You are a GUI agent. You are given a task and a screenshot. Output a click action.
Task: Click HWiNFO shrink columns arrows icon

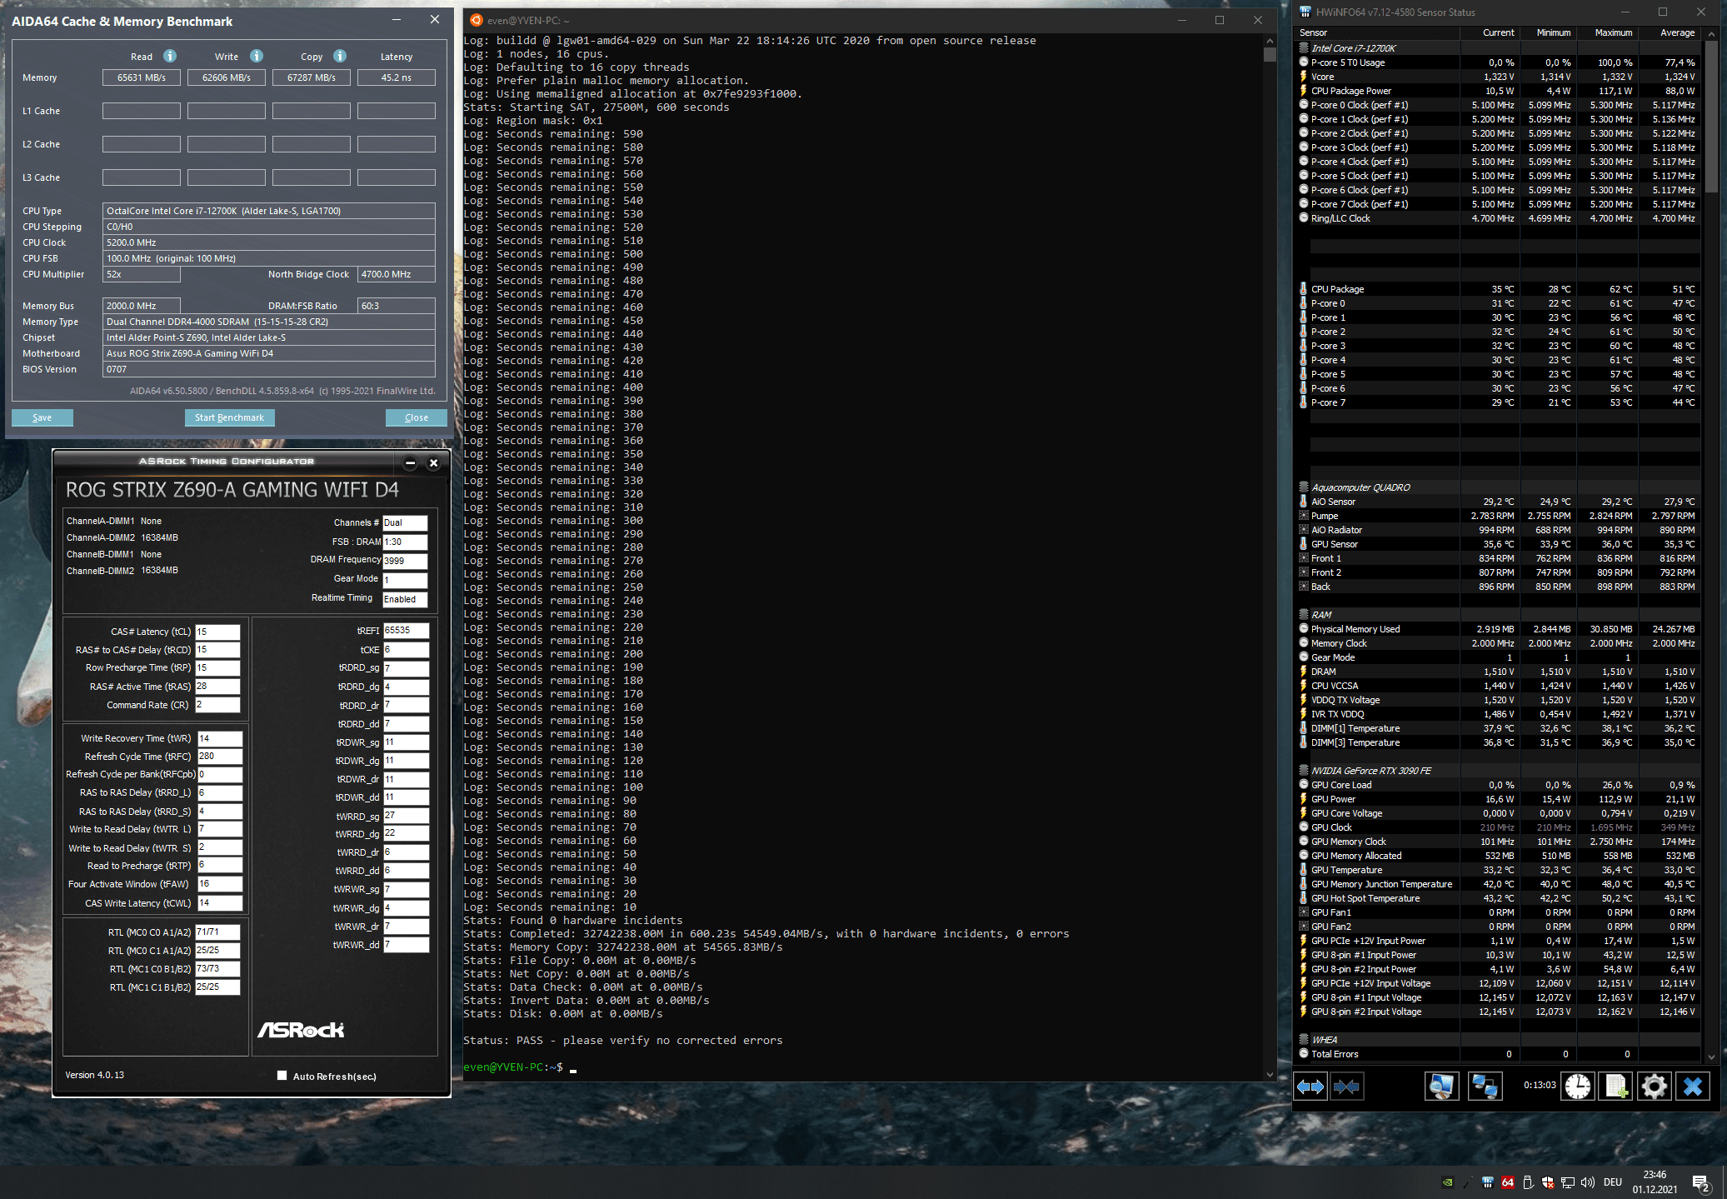point(1346,1087)
